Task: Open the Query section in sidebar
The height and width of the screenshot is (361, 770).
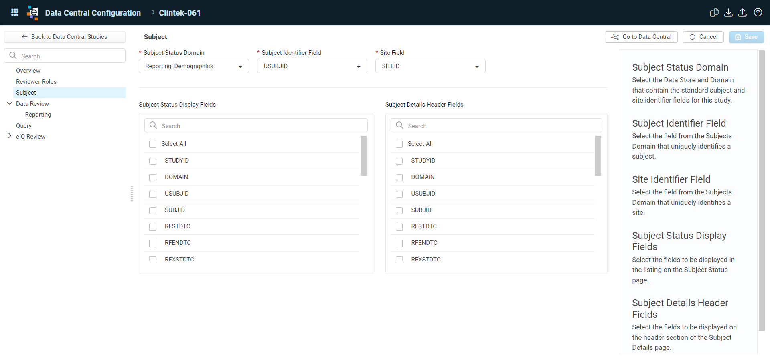Action: (x=24, y=125)
